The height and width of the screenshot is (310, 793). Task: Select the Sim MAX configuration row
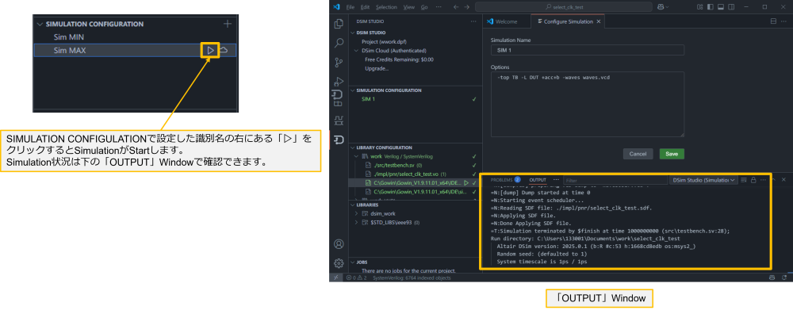[x=135, y=50]
